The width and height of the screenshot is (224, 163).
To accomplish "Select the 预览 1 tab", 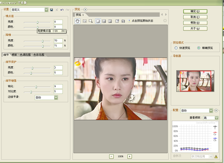I will pos(80,15).
